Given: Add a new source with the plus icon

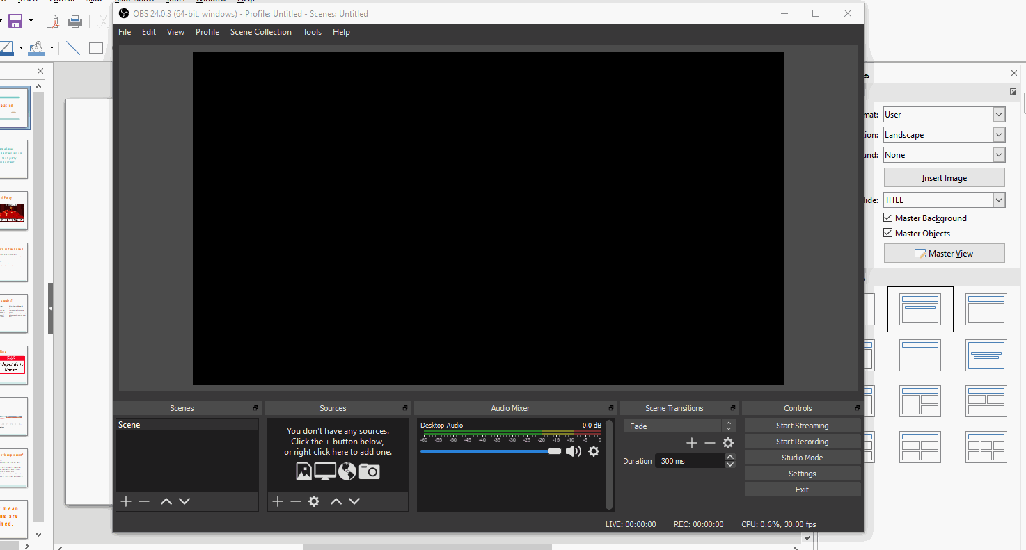Looking at the screenshot, I should [x=278, y=501].
